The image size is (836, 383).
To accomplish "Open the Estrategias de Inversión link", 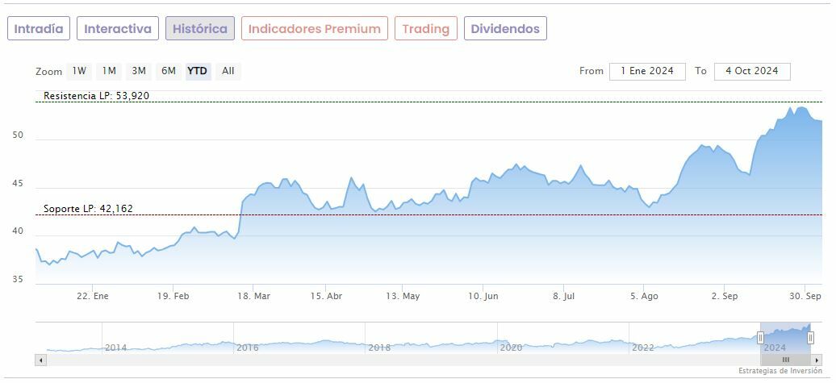I will click(x=780, y=371).
